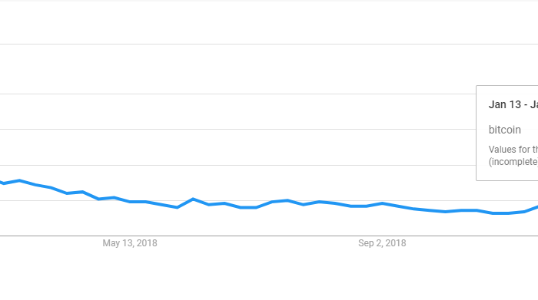This screenshot has width=538, height=300.
Task: Click the blue line directly above Sep 2, 2018
Action: click(x=382, y=204)
